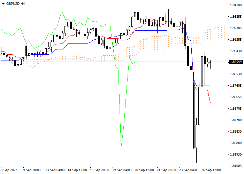This screenshot has width=244, height=174.
Task: Select the price axis label 1.83830
Action: click(x=236, y=132)
